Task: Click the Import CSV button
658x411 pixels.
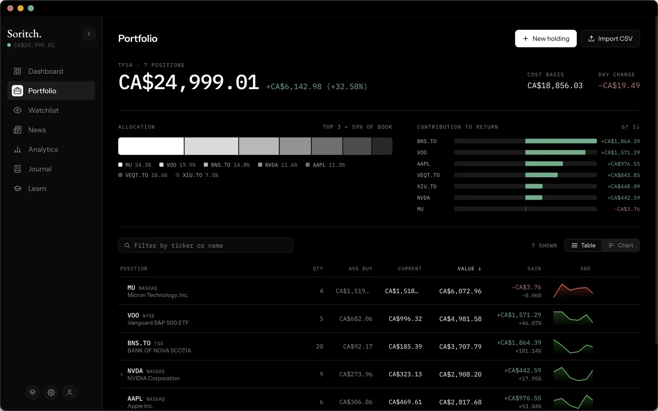Action: coord(610,39)
